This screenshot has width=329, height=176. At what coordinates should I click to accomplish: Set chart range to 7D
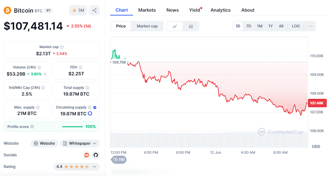click(x=249, y=26)
